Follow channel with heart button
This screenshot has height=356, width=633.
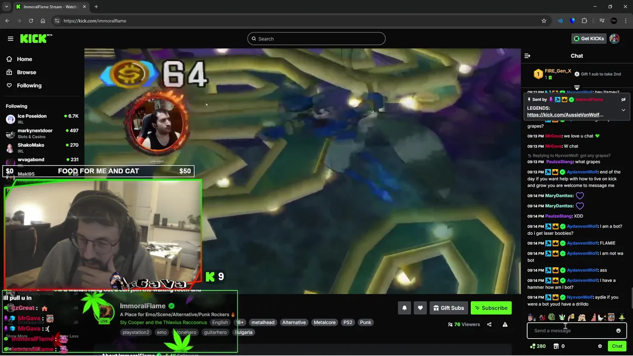tap(420, 308)
